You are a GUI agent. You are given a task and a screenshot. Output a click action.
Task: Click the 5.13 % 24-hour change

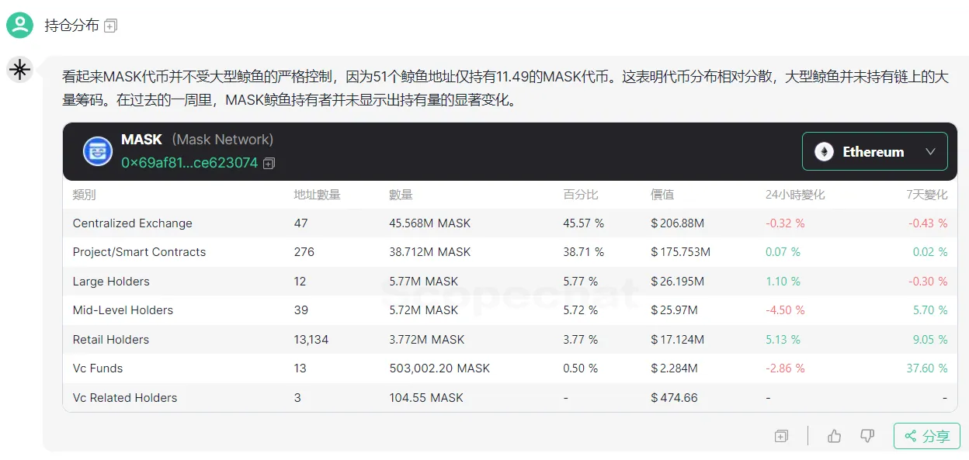[783, 340]
